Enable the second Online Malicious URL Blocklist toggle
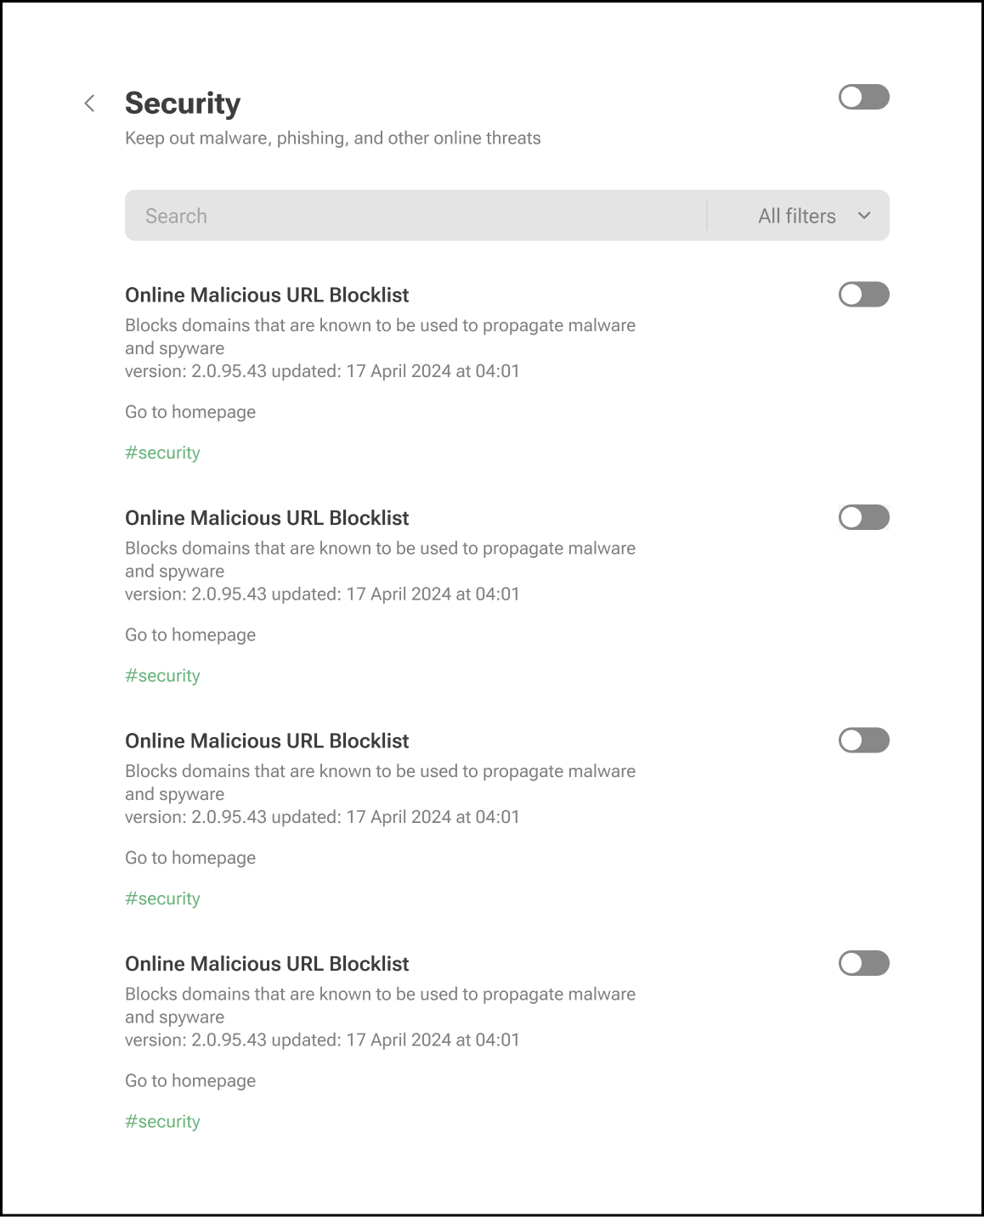The width and height of the screenshot is (984, 1217). [863, 517]
